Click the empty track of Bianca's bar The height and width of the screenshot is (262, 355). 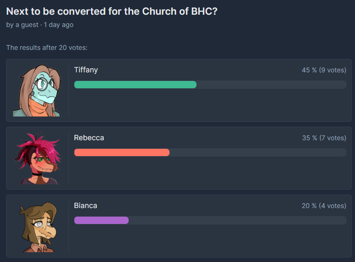237,220
